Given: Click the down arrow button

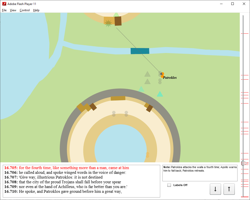Looking at the screenshot, I should [x=215, y=189].
